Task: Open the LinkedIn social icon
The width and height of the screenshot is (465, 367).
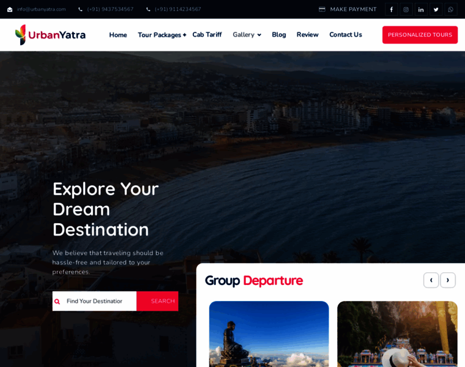Action: (x=421, y=10)
